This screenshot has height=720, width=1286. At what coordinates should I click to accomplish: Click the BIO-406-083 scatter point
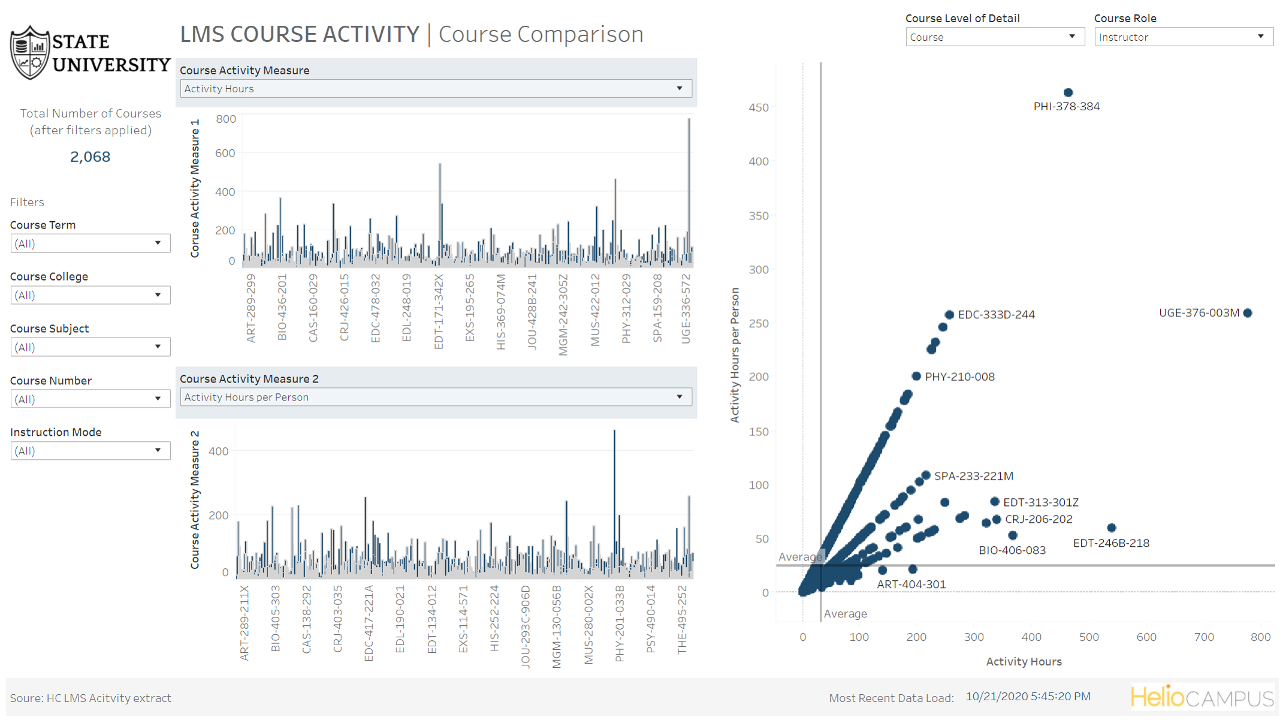[1012, 535]
